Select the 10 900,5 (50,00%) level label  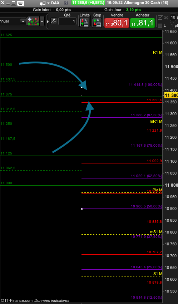coord(147,206)
